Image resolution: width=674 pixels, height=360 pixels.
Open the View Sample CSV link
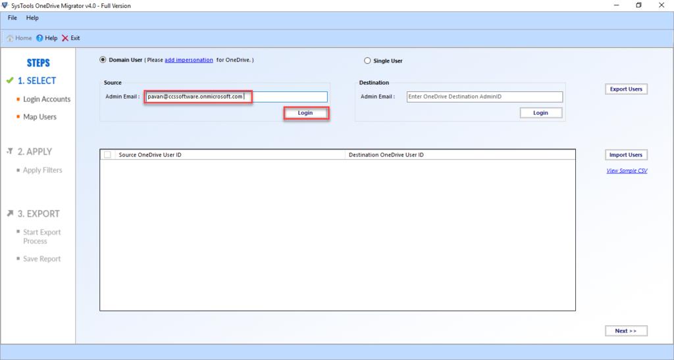(627, 170)
